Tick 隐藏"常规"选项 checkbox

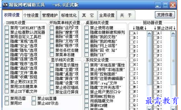click(x=7, y=41)
